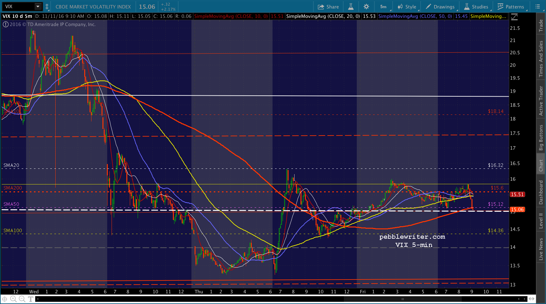Click the zoom out magnifier icon

coord(22,299)
